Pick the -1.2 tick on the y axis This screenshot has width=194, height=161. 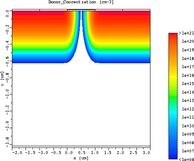click(x=7, y=110)
